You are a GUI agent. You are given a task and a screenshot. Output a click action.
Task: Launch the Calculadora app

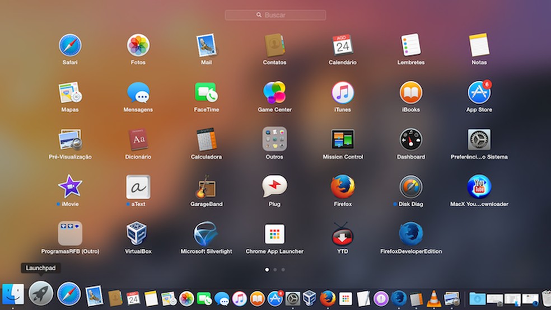coord(206,140)
